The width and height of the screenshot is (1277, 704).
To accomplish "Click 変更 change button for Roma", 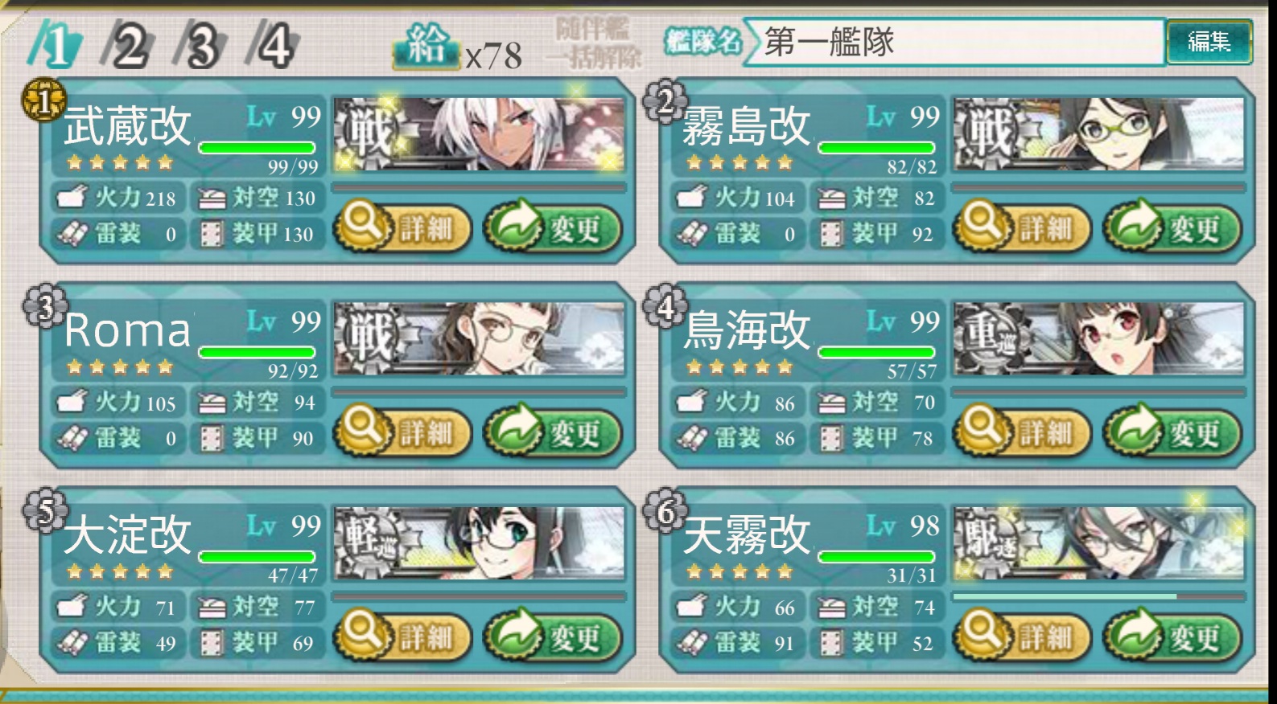I will tap(553, 432).
